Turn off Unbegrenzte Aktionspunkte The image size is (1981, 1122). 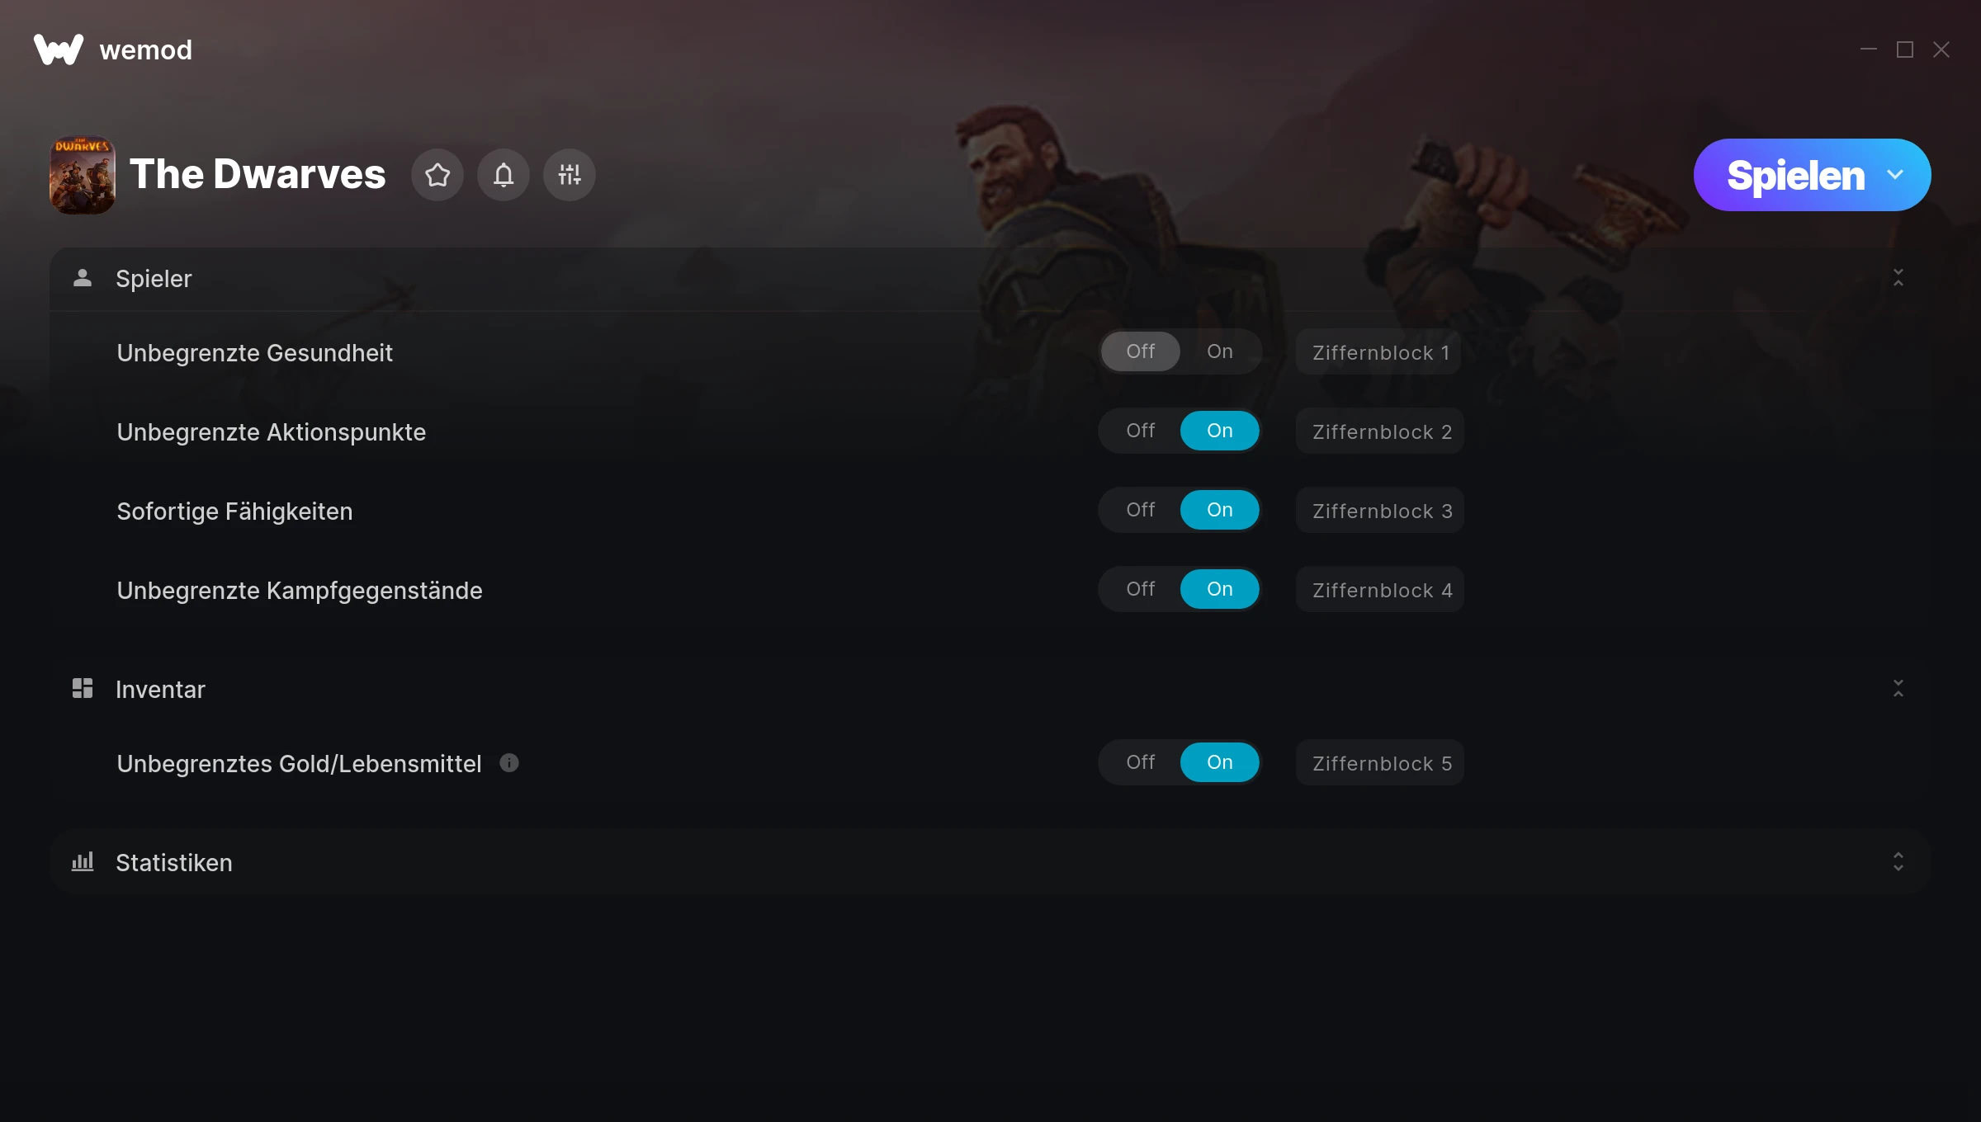[x=1141, y=431]
